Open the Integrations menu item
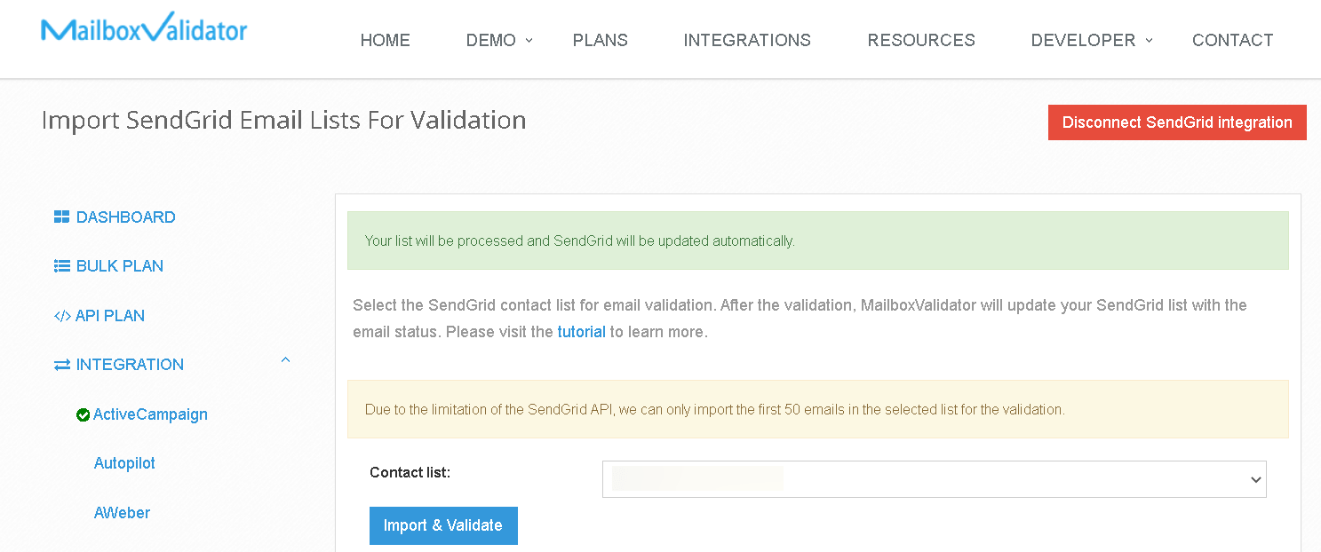Screen dimensions: 1321x552 pyautogui.click(x=746, y=40)
